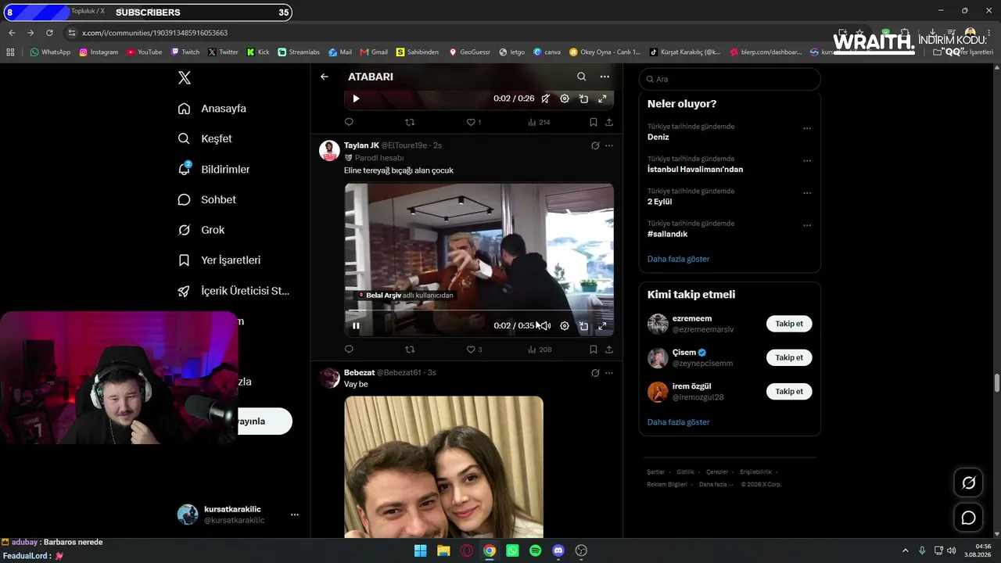Open more options for 2 Eylül trend

point(807,193)
